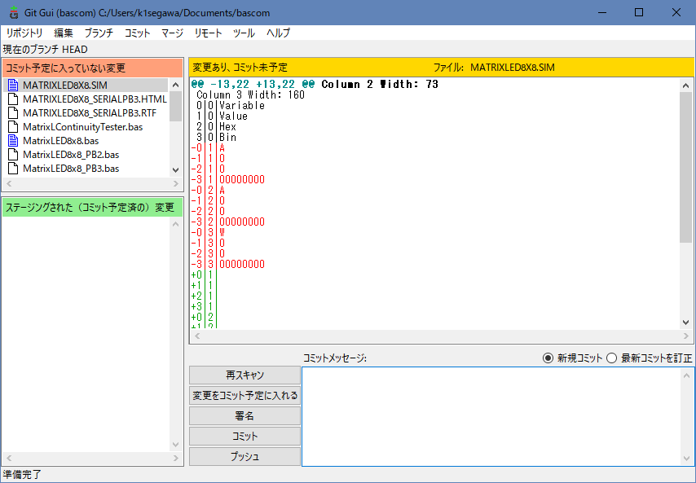Select the 新規コミット radio button
The image size is (696, 483).
point(548,358)
